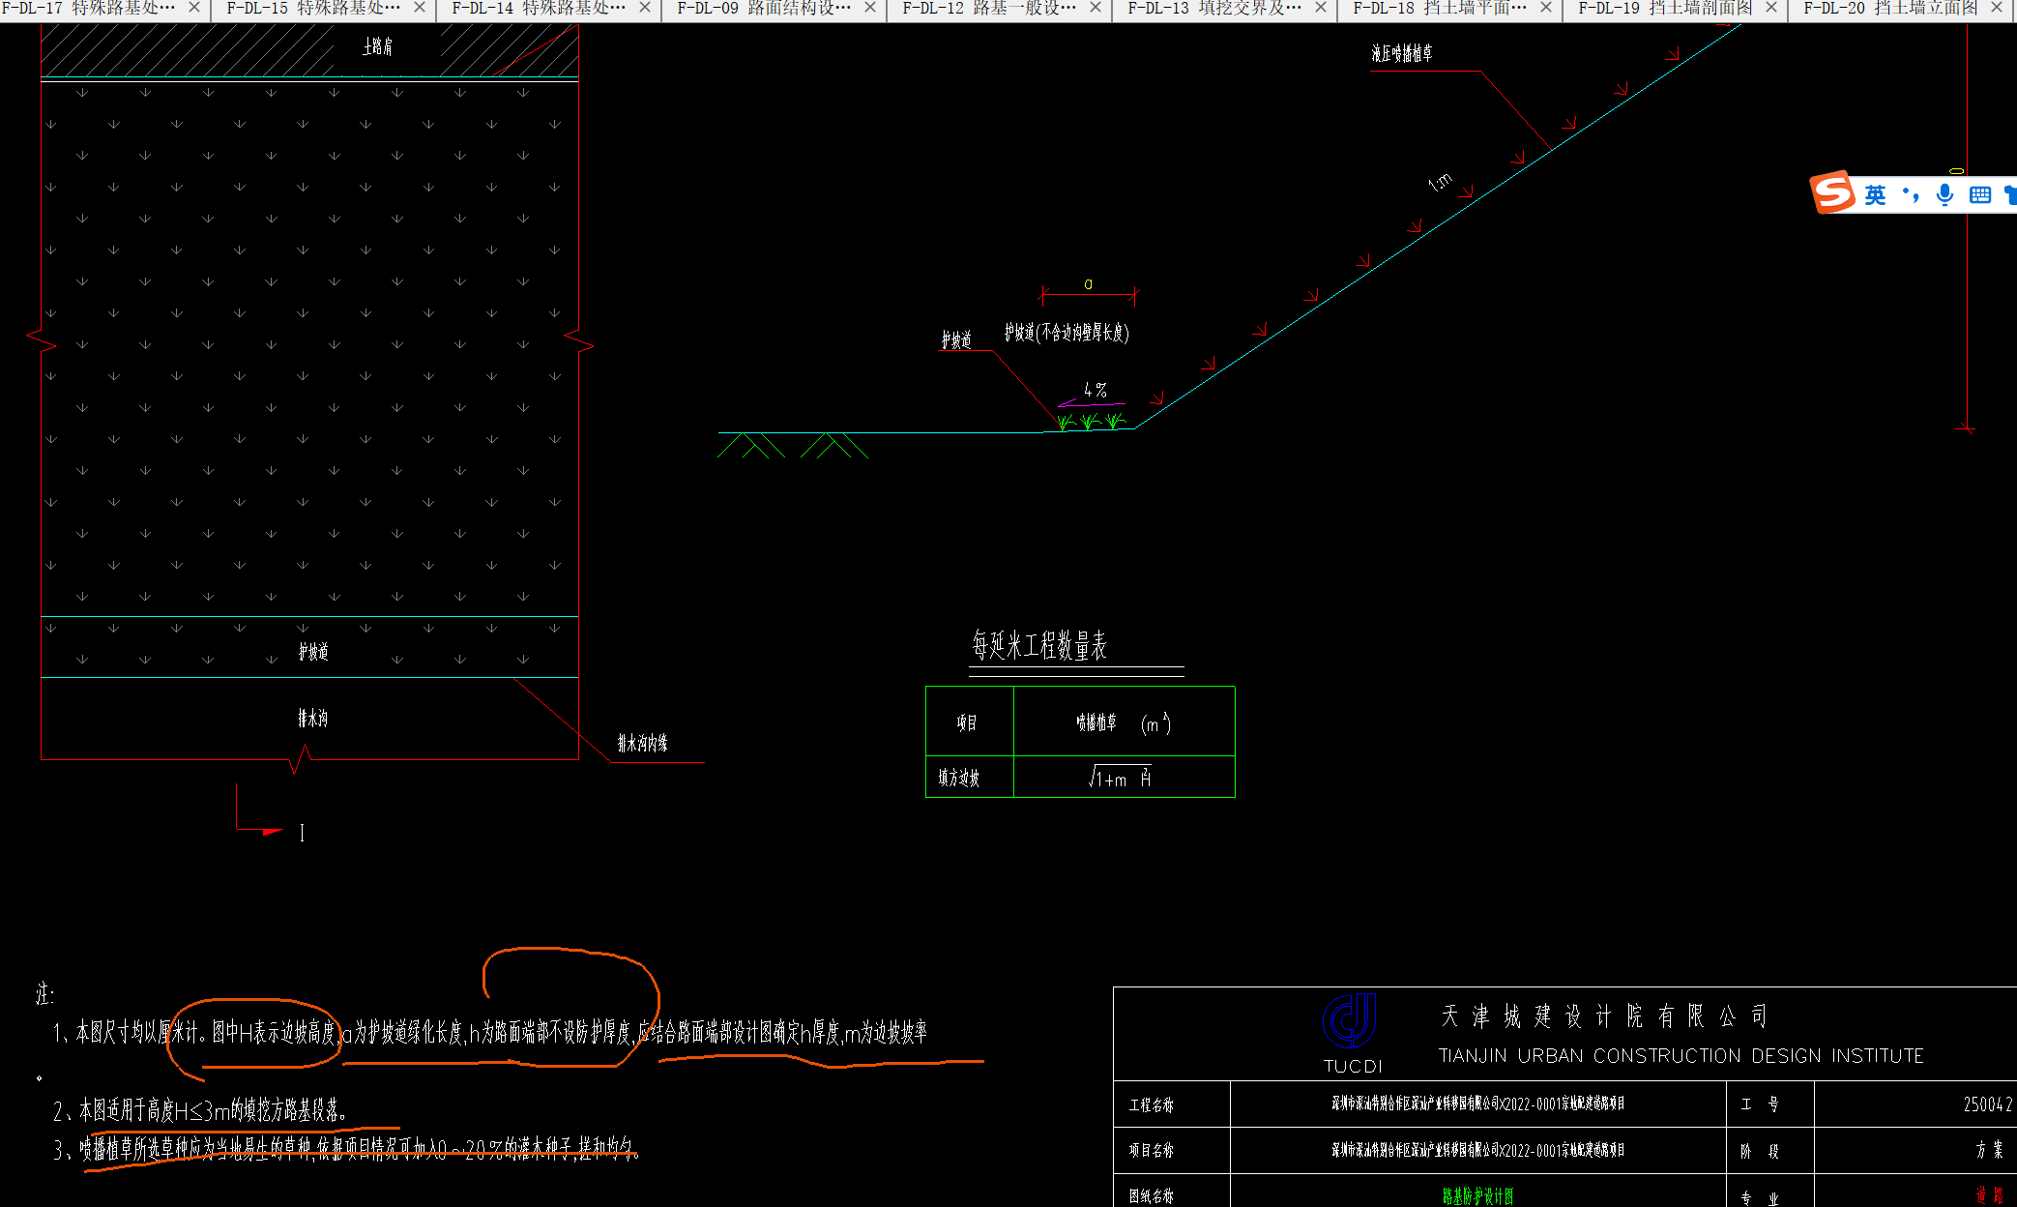Image resolution: width=2017 pixels, height=1207 pixels.
Task: Select the F-DL-20 挡土墙立面图 tab
Action: pyautogui.click(x=1890, y=8)
